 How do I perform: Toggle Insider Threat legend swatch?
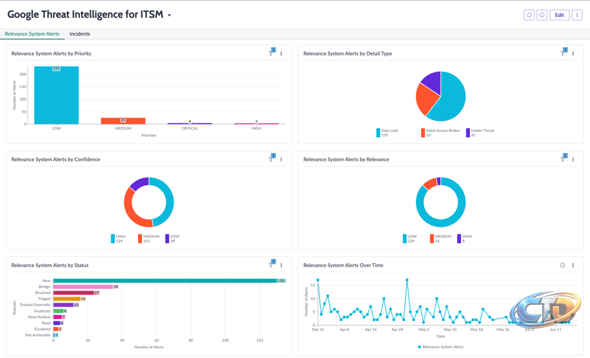pyautogui.click(x=468, y=133)
